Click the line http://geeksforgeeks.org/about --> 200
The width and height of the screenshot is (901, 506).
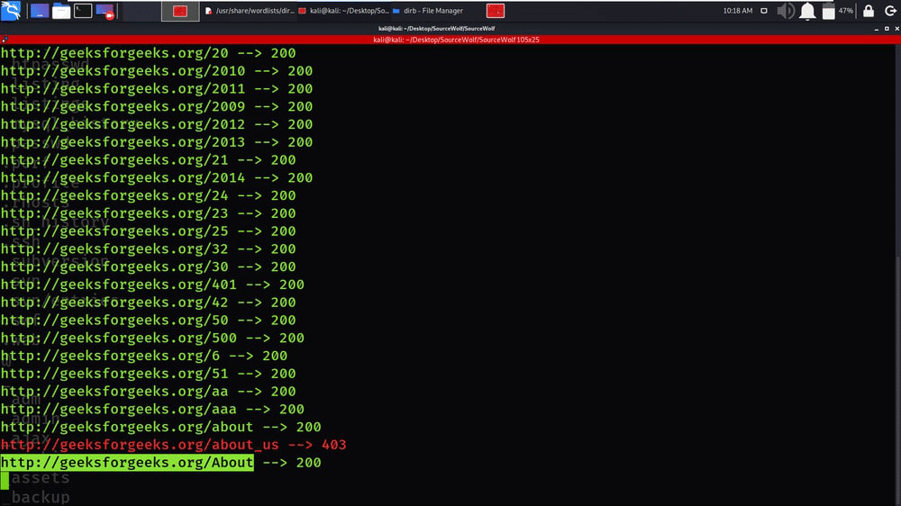(161, 427)
